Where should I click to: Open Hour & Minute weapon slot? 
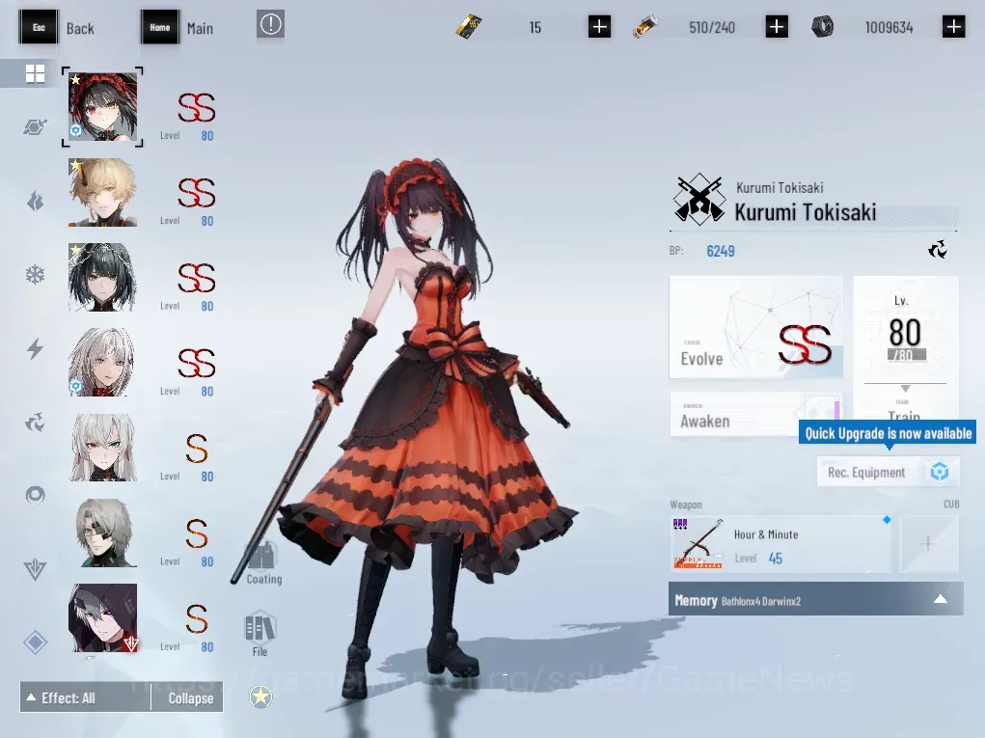[780, 544]
